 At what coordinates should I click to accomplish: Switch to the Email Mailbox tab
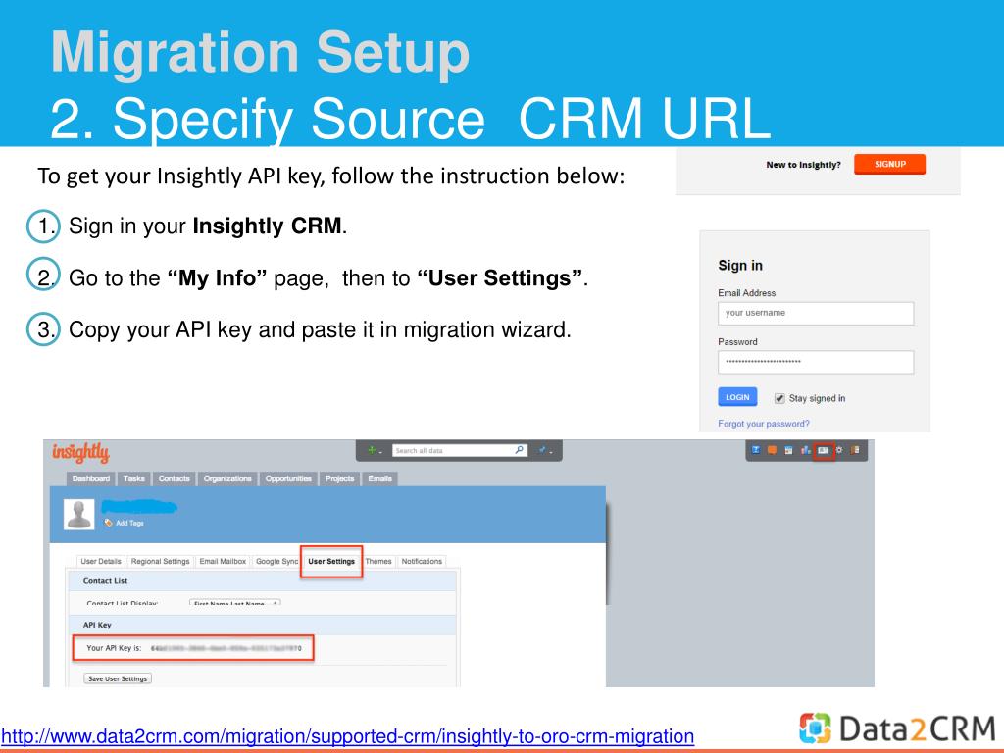(223, 562)
